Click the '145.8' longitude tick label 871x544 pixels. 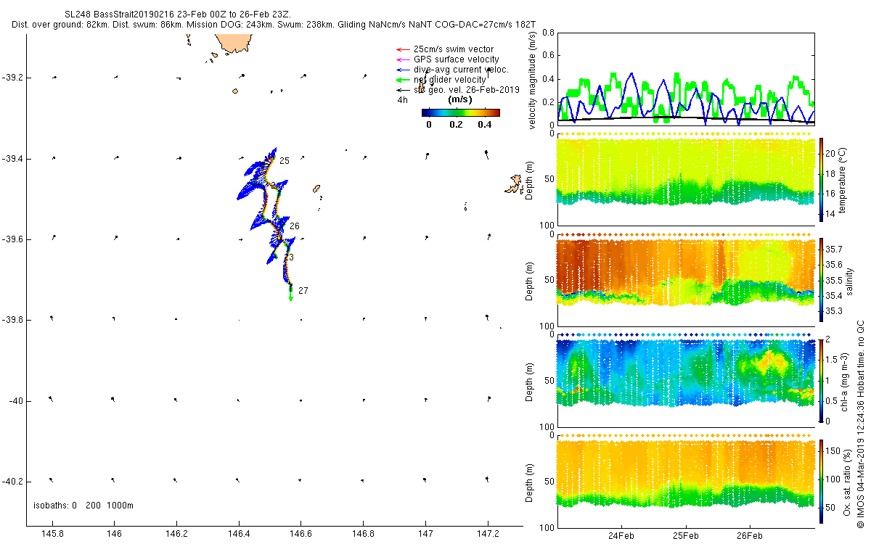[x=52, y=534]
